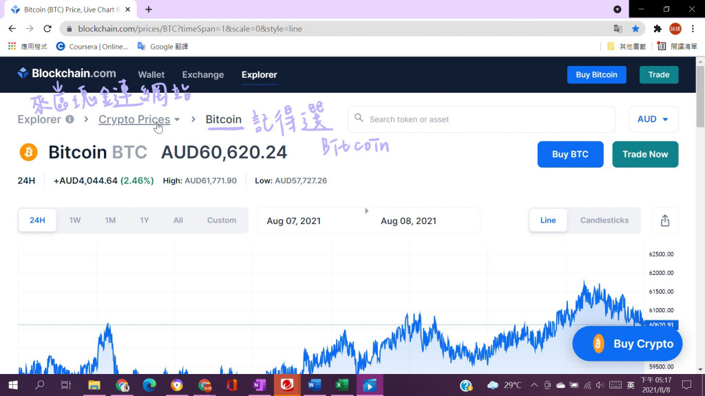Show hidden system tray icons

click(534, 385)
